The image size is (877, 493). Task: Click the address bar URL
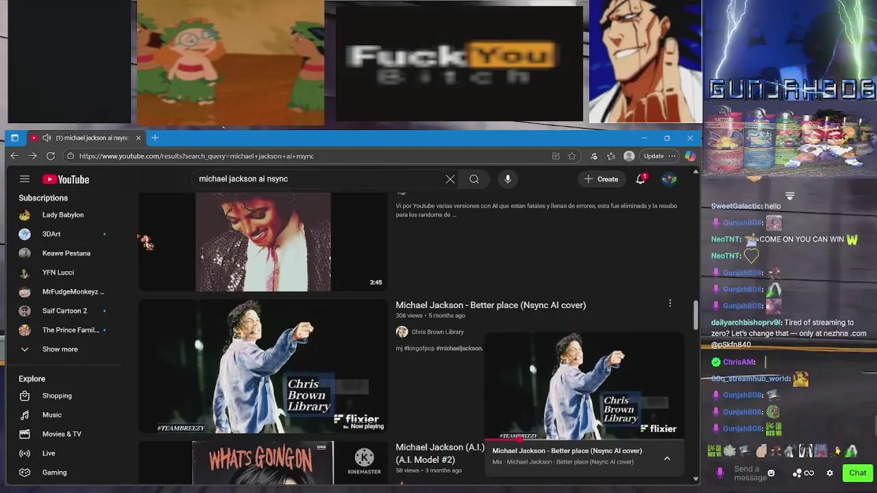pos(197,156)
